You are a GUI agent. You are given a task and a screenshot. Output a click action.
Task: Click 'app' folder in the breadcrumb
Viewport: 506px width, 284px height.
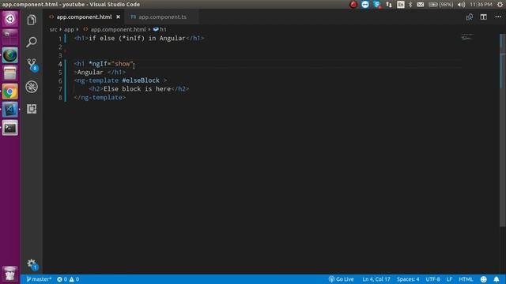(69, 29)
